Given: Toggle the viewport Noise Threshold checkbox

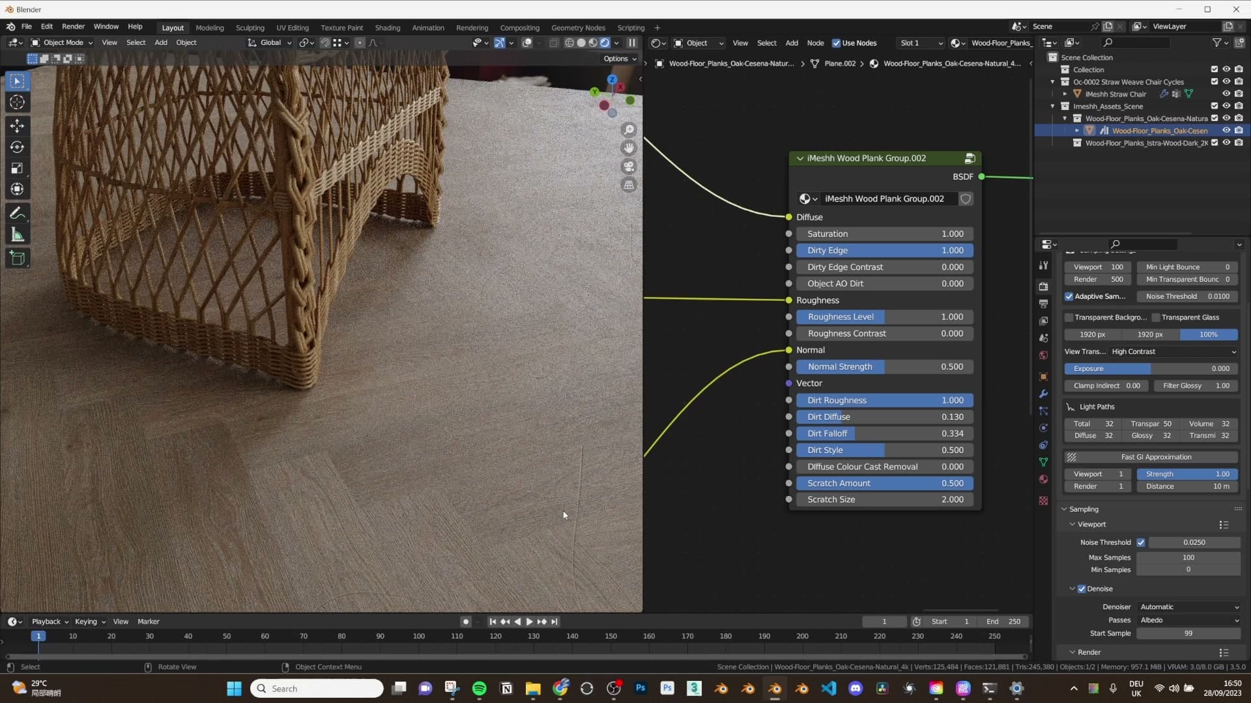Looking at the screenshot, I should (x=1141, y=542).
